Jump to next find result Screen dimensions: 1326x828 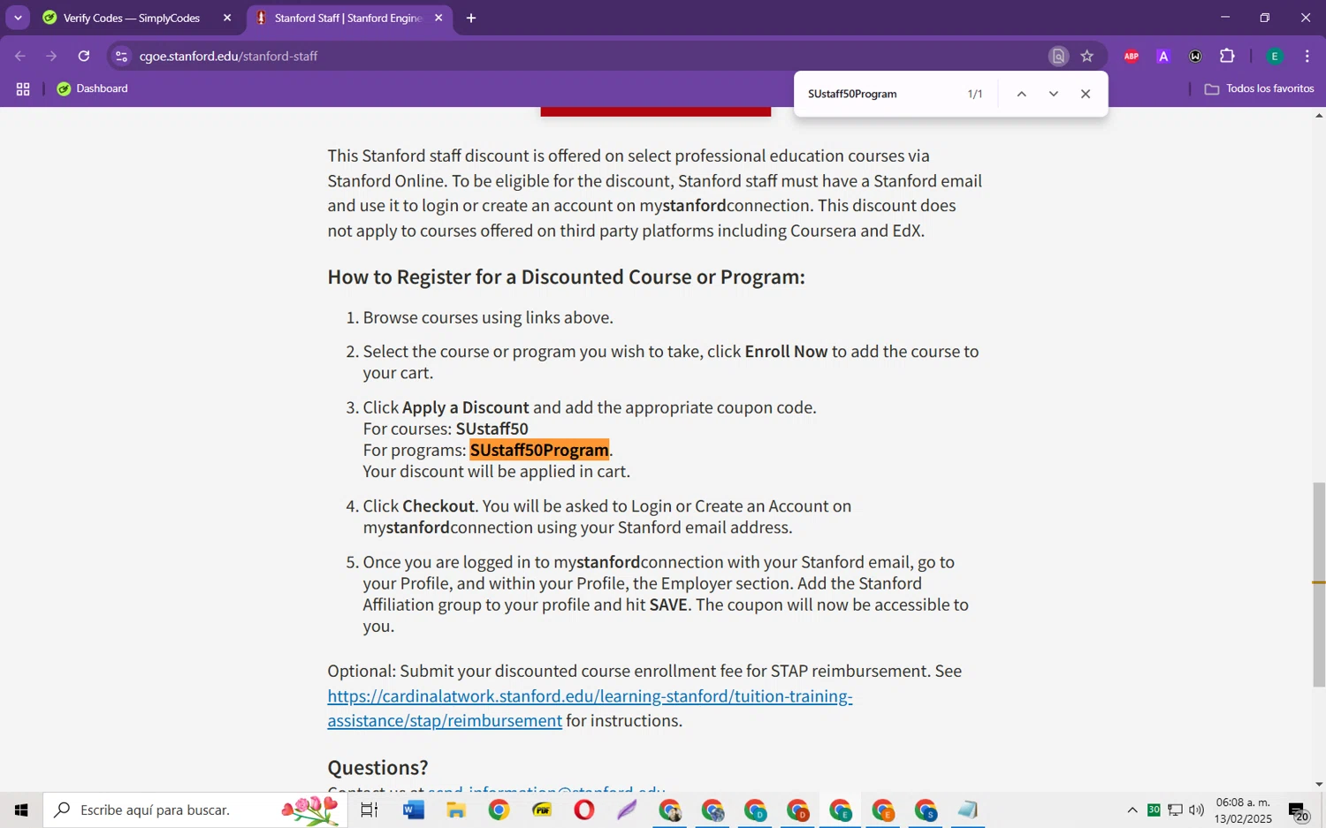click(x=1053, y=94)
